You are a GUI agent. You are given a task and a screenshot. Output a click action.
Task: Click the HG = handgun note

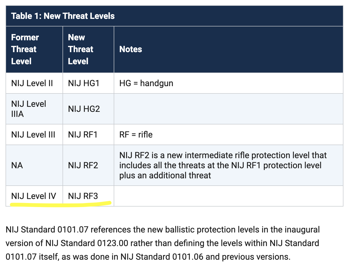point(146,83)
